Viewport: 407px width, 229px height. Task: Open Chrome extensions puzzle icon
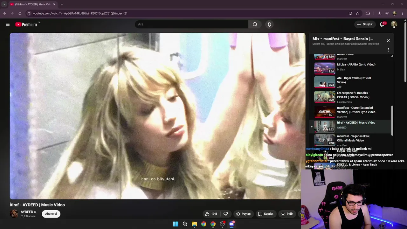click(x=368, y=13)
